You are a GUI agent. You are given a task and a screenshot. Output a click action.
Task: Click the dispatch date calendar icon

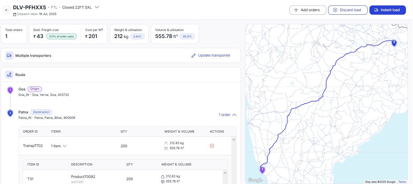point(14,14)
